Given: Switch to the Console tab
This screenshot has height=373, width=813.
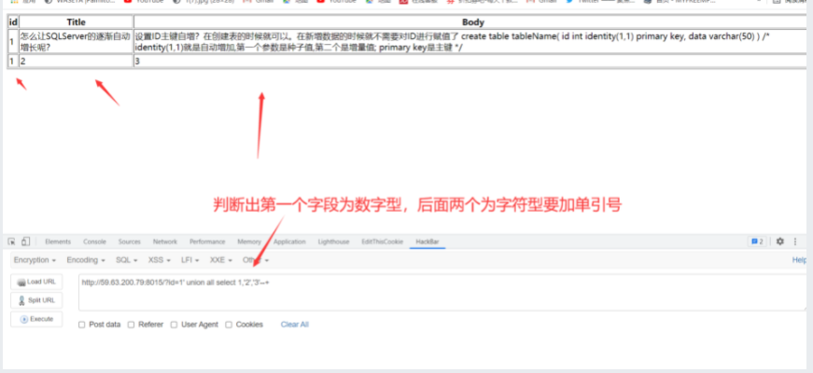Looking at the screenshot, I should [94, 242].
